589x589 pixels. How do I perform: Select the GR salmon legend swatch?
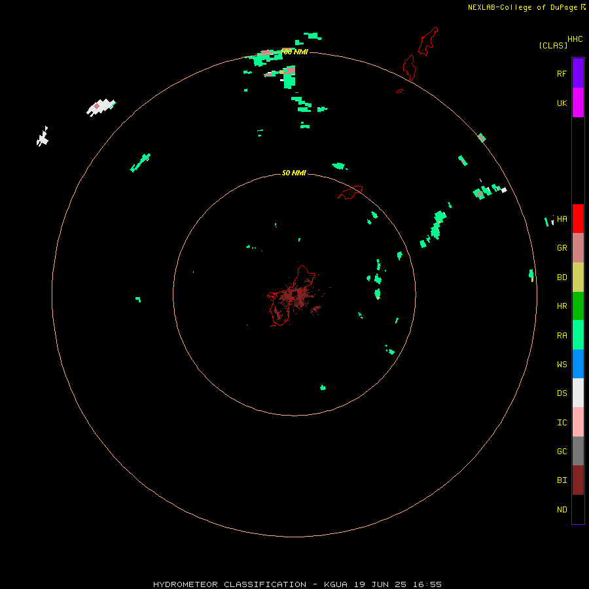coord(578,248)
